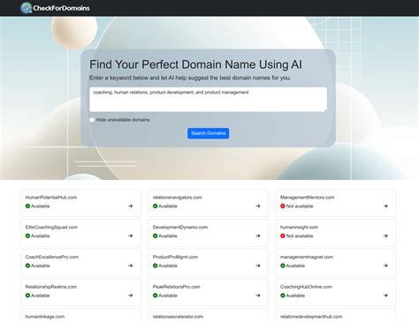The image size is (419, 323).
Task: Click arrow icon for HumanPotentialHub.com
Action: (x=131, y=206)
